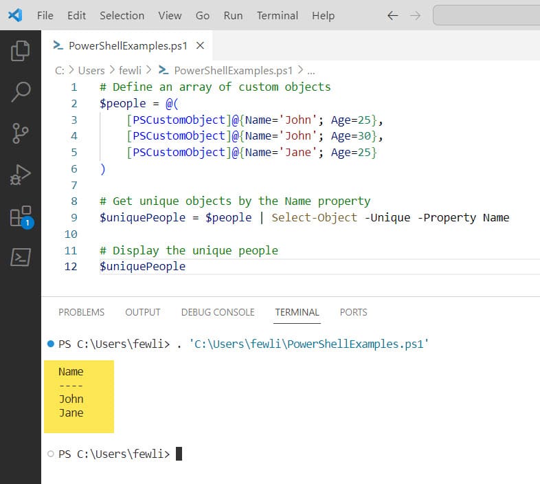Click the comment 'Define an array of custom objects'
Viewport: 540px width, 484px height.
coord(215,87)
